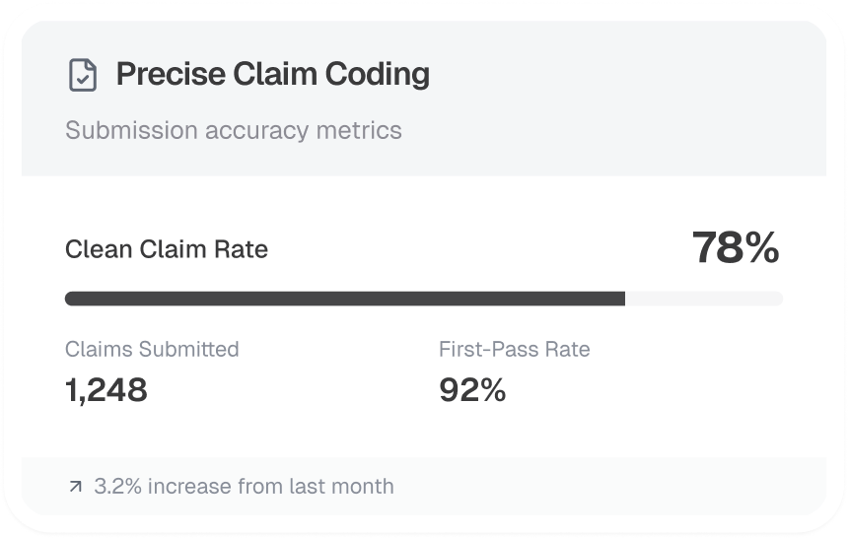Click the Clean Claim Rate label
This screenshot has height=538, width=848.
(167, 249)
